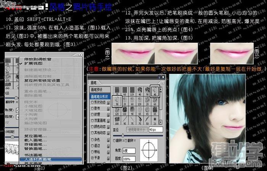Viewport: 267px width, 171px height.
Task: Select the 110 brush tip
Action: [x=125, y=110]
